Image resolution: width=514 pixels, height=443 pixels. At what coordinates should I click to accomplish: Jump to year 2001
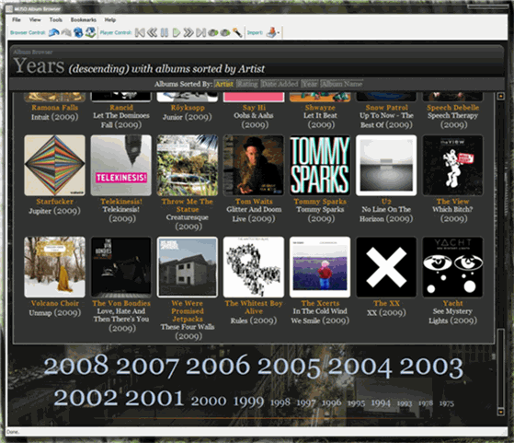[x=154, y=398]
